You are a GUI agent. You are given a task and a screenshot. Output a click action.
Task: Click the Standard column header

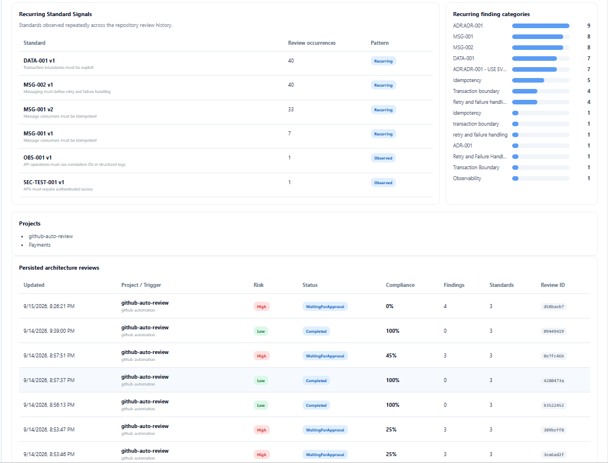[x=34, y=43]
